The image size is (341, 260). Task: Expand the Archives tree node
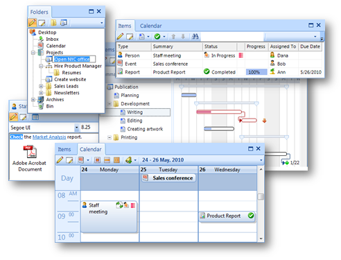click(x=33, y=100)
